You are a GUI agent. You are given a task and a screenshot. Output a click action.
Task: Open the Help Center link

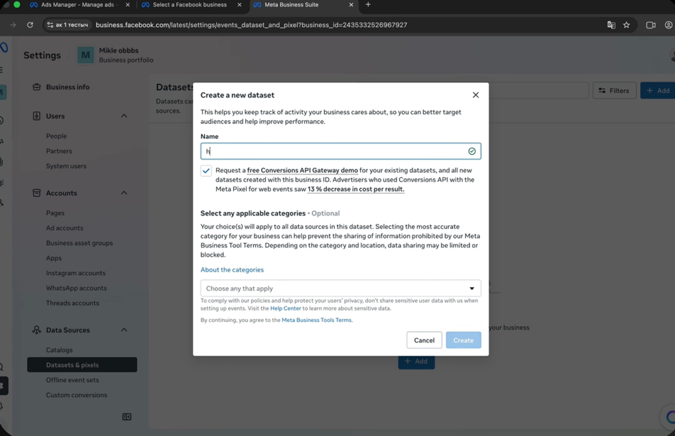(x=285, y=308)
